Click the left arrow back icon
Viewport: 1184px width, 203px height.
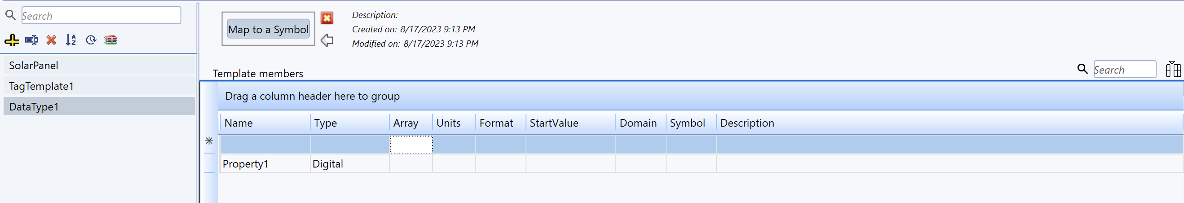(327, 40)
